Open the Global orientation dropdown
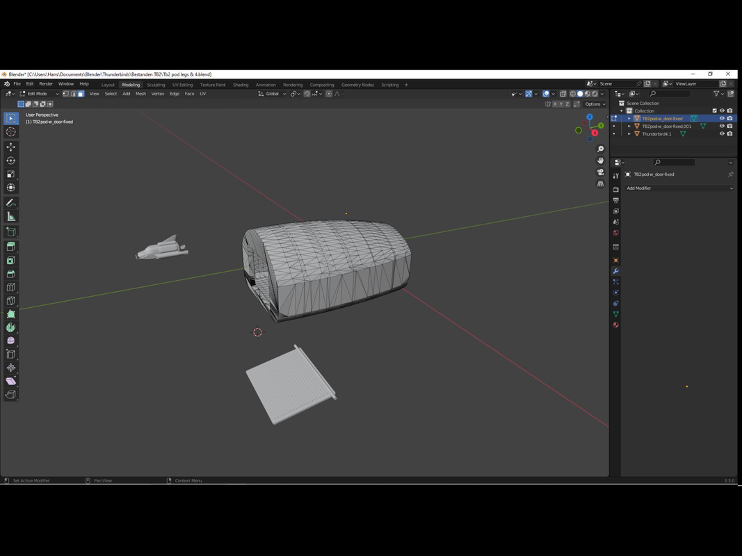This screenshot has height=556, width=742. (x=272, y=94)
